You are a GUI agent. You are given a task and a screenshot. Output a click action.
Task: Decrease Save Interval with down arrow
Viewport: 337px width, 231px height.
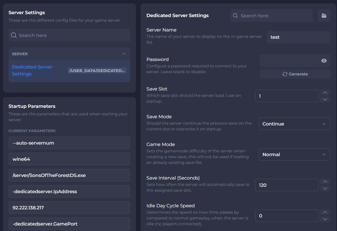tap(325, 188)
